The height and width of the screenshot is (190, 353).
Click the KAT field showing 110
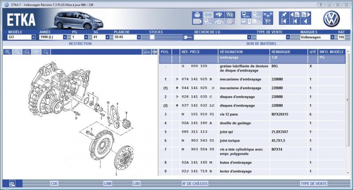(341, 37)
